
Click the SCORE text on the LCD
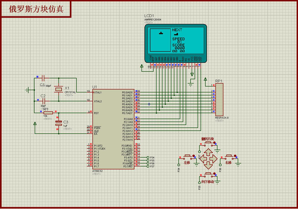point(178,45)
